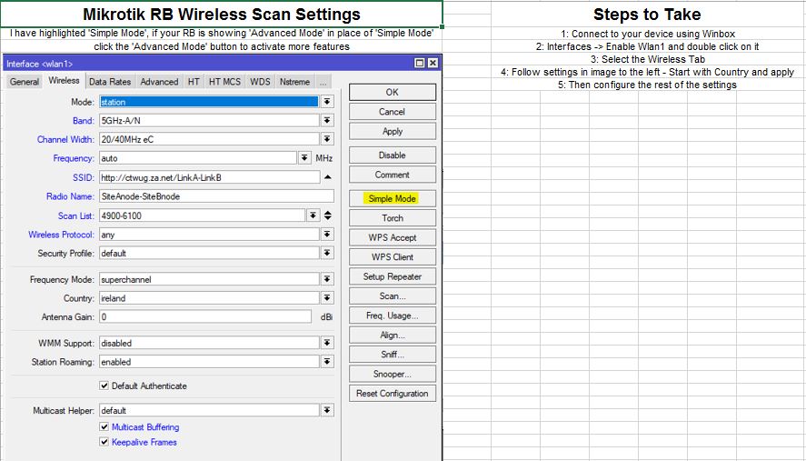The image size is (806, 461).
Task: Click the Scan List up-down stepper arrows
Action: click(327, 215)
